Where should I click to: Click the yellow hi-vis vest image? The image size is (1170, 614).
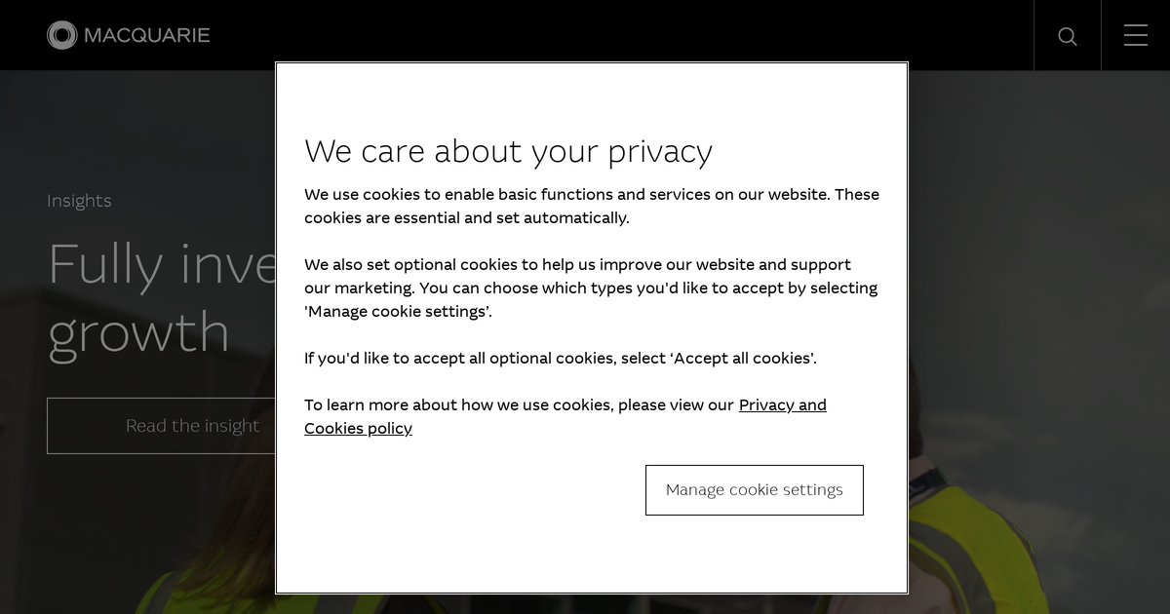pos(975,546)
